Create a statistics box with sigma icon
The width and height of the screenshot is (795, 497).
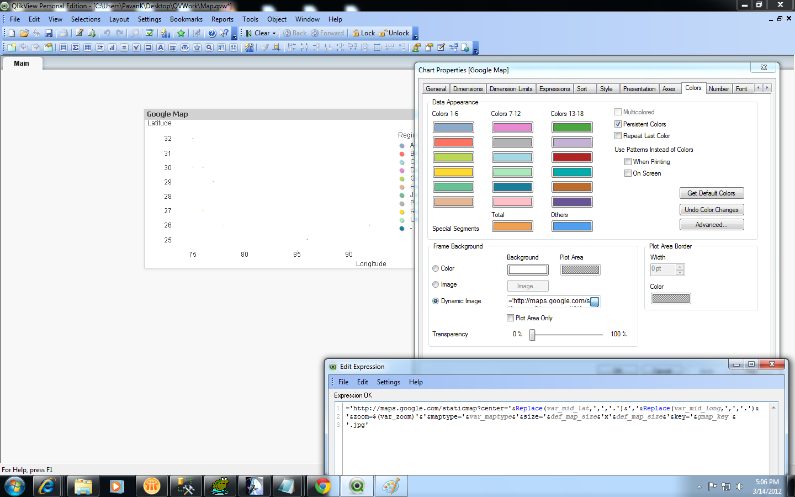coord(76,47)
